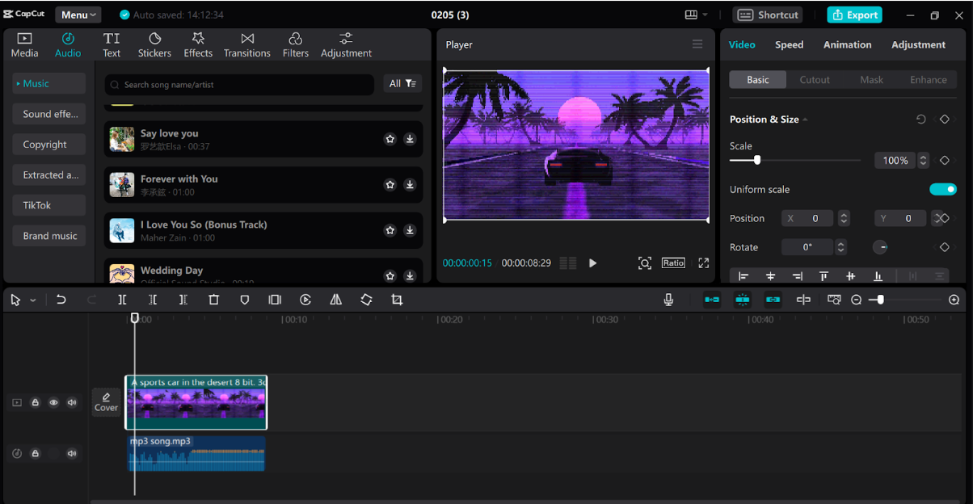Split the clip at playhead
Viewport: 973px width, 504px height.
click(x=122, y=300)
